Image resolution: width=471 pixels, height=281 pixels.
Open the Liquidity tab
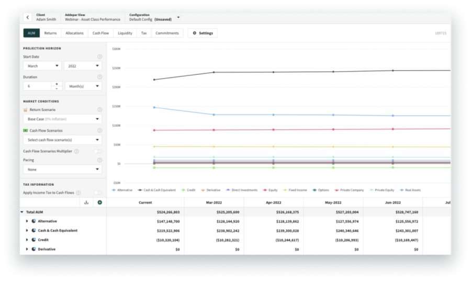[x=125, y=33]
